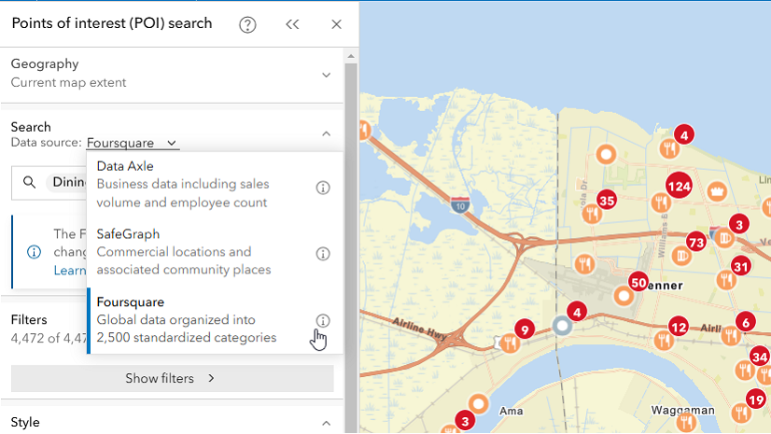This screenshot has height=434, width=771.
Task: Close the POI search panel
Action: pyautogui.click(x=336, y=24)
